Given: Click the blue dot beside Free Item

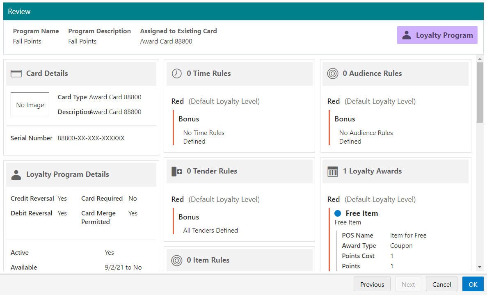Looking at the screenshot, I should 338,213.
